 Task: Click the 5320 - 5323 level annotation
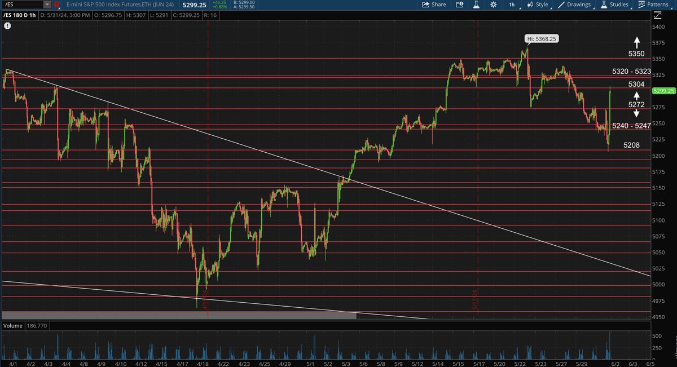click(631, 72)
